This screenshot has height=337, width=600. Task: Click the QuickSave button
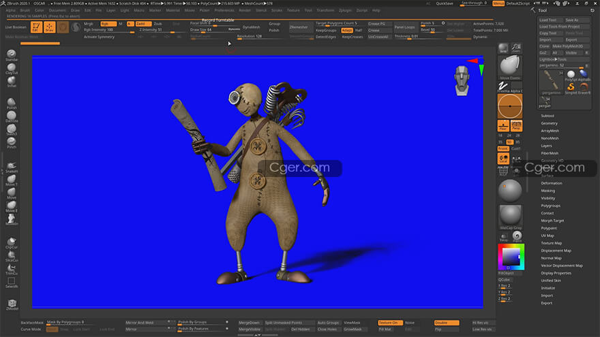pos(445,3)
